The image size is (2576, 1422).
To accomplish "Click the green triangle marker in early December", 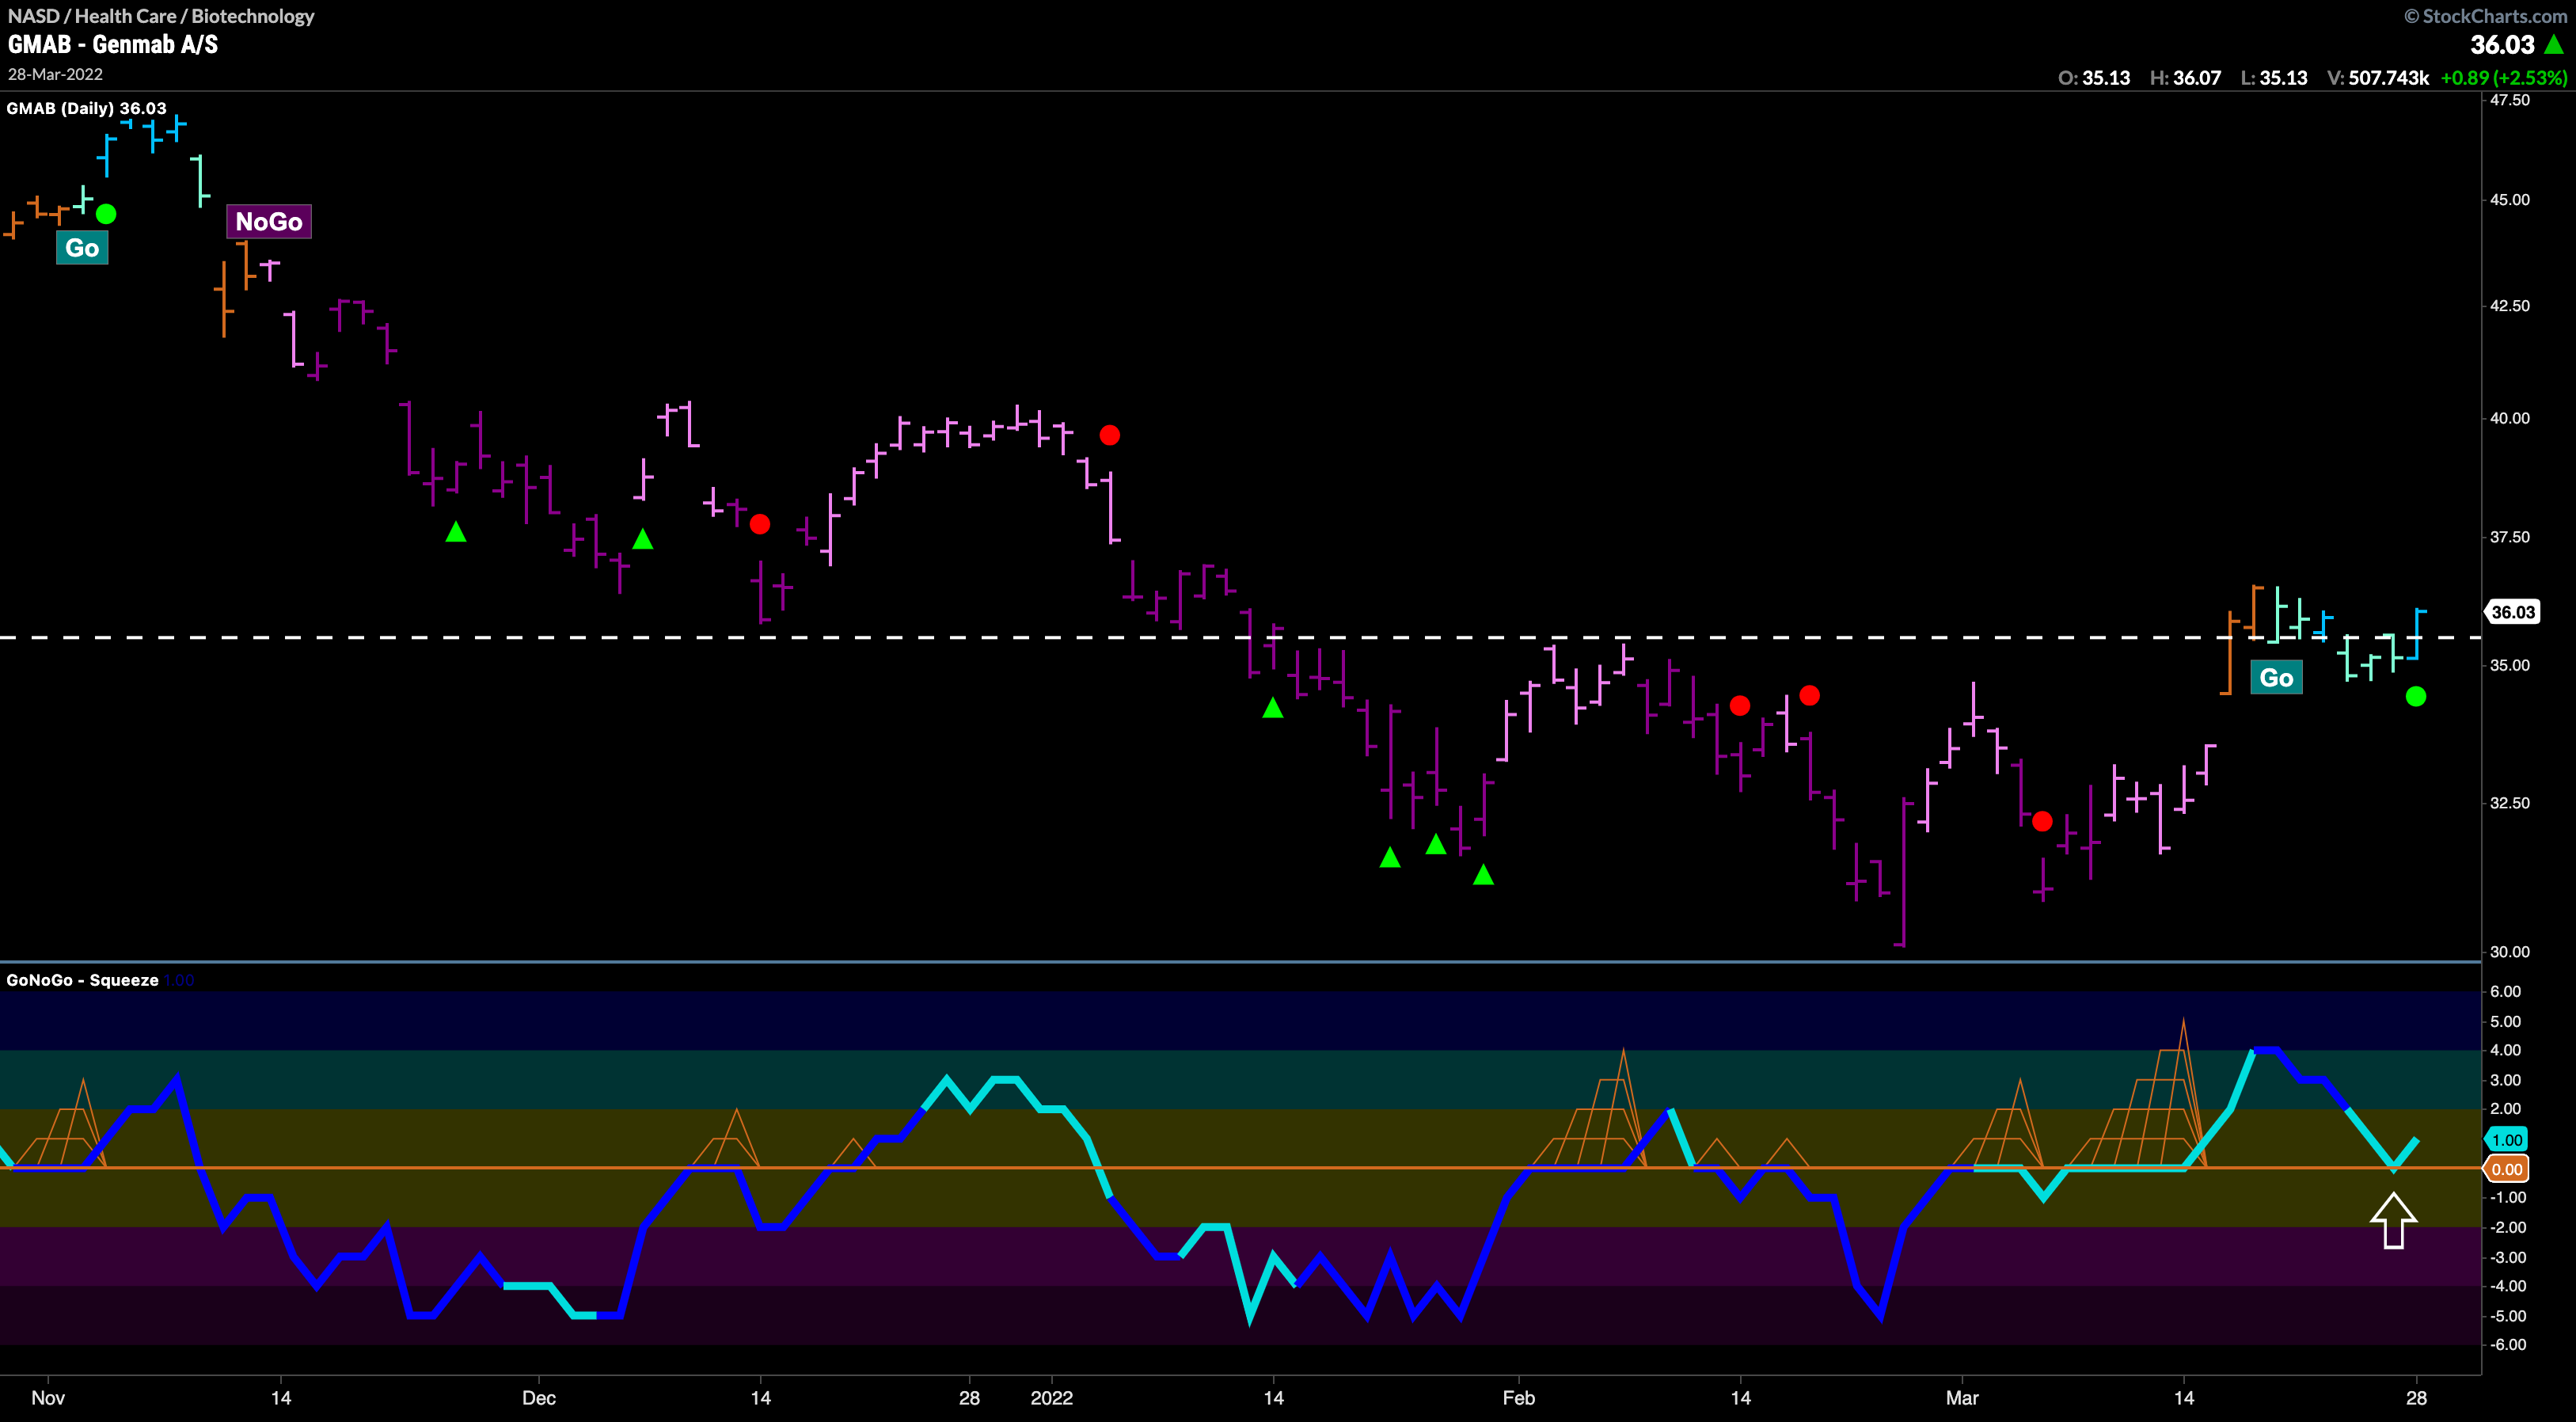I will (x=643, y=540).
